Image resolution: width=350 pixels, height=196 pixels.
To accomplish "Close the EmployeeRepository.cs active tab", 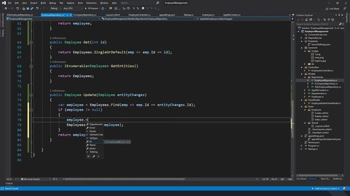I will pos(71,15).
